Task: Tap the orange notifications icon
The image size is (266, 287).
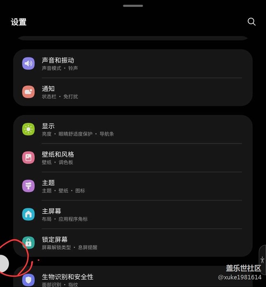Action: pos(28,92)
